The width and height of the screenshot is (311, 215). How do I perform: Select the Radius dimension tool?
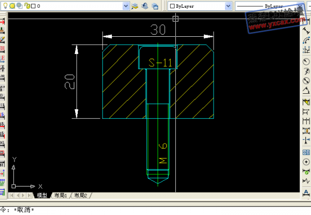[306, 62]
